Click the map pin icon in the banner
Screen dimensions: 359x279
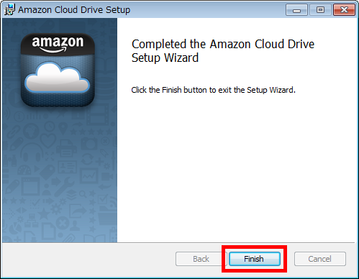point(63,129)
